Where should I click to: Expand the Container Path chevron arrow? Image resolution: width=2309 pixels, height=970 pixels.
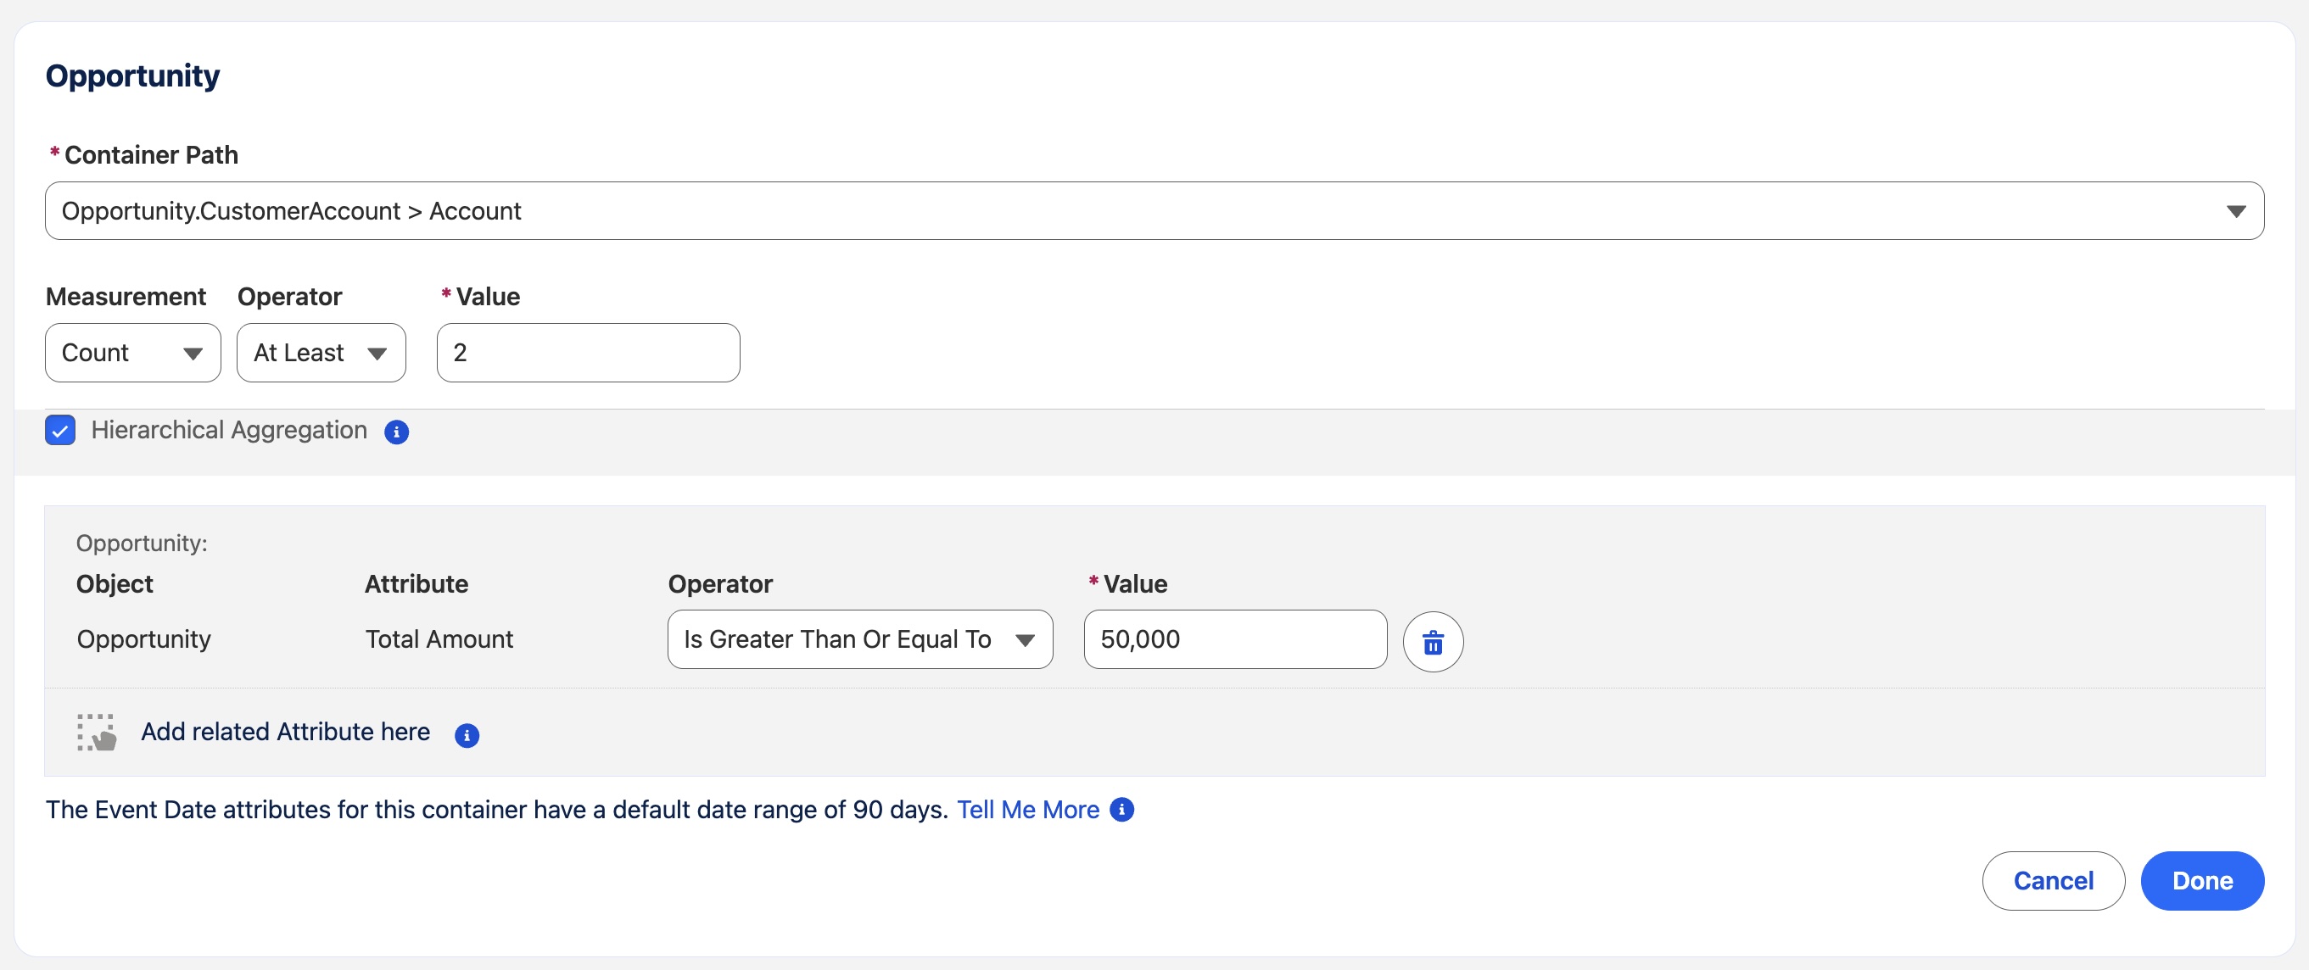(x=2235, y=210)
